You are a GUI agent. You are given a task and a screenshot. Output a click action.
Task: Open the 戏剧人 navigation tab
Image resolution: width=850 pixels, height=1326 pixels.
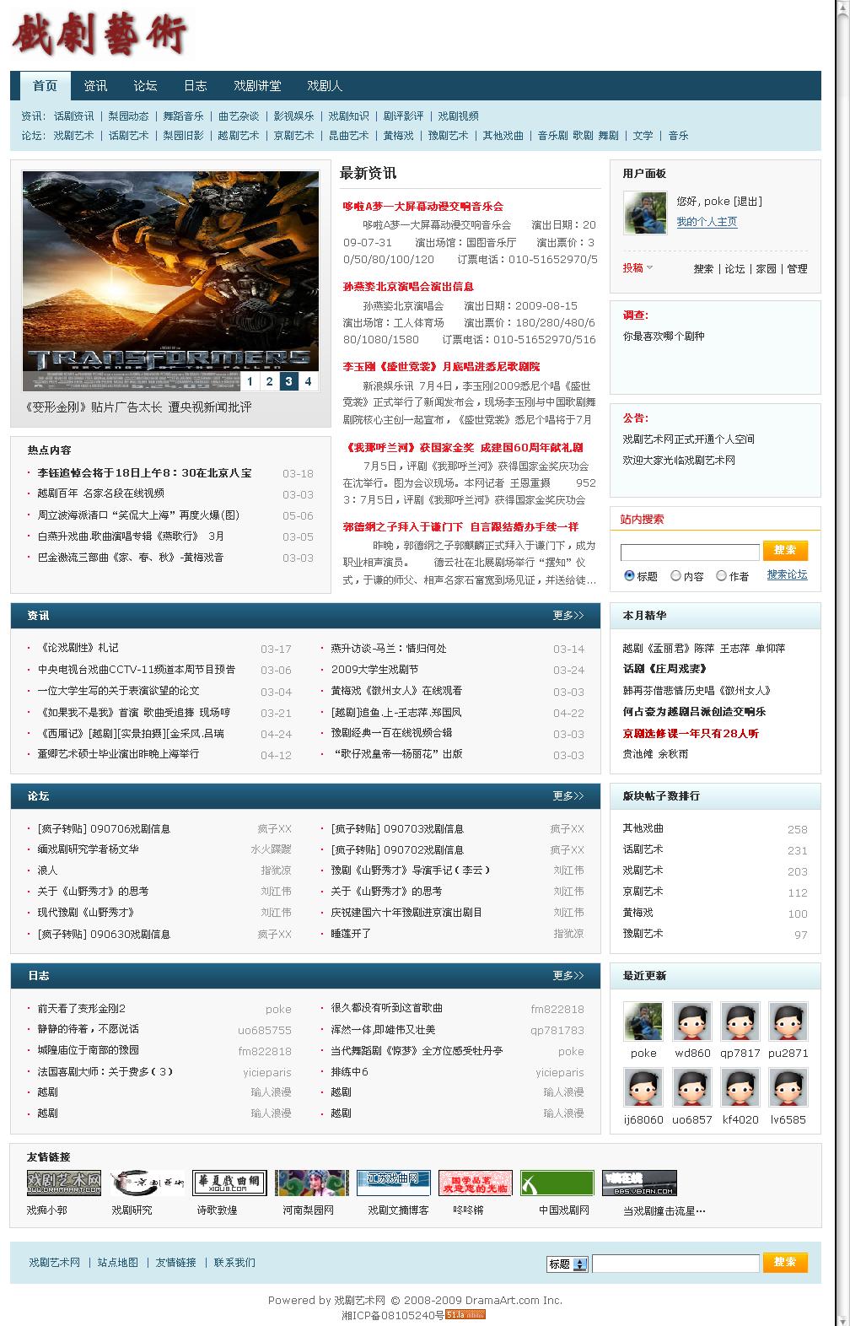[x=325, y=85]
